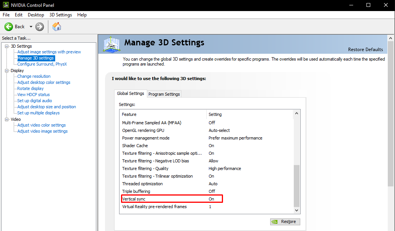
Task: Click the Forward arrow icon in toolbar
Action: click(x=40, y=27)
